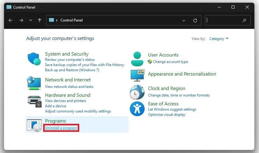Minimize the Control Panel window
Image resolution: width=259 pixels, height=153 pixels.
click(x=219, y=7)
